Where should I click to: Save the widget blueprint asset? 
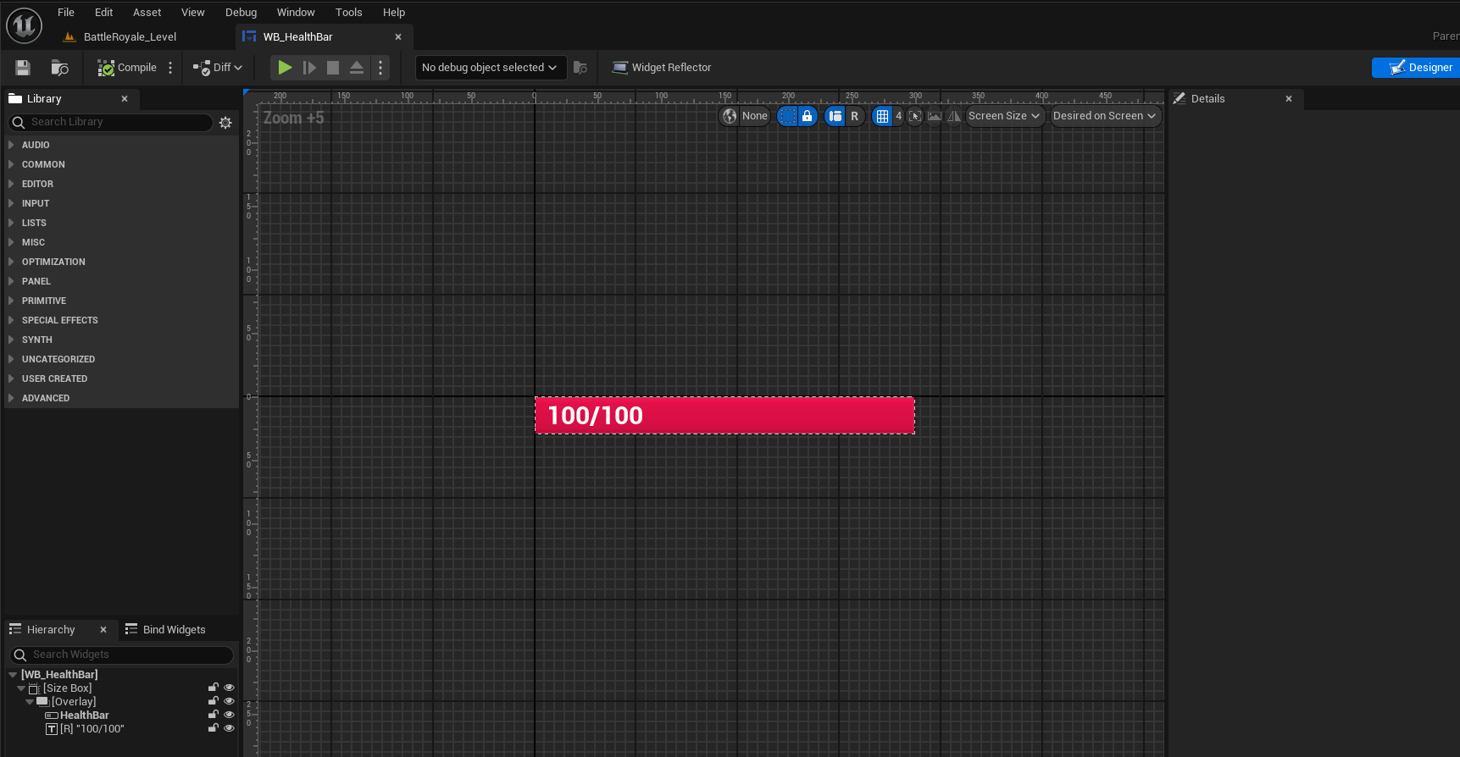23,68
